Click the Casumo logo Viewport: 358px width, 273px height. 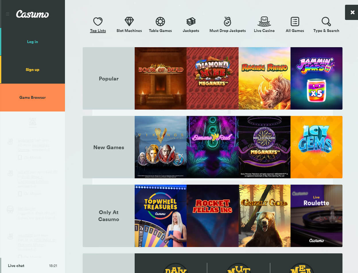[32, 14]
